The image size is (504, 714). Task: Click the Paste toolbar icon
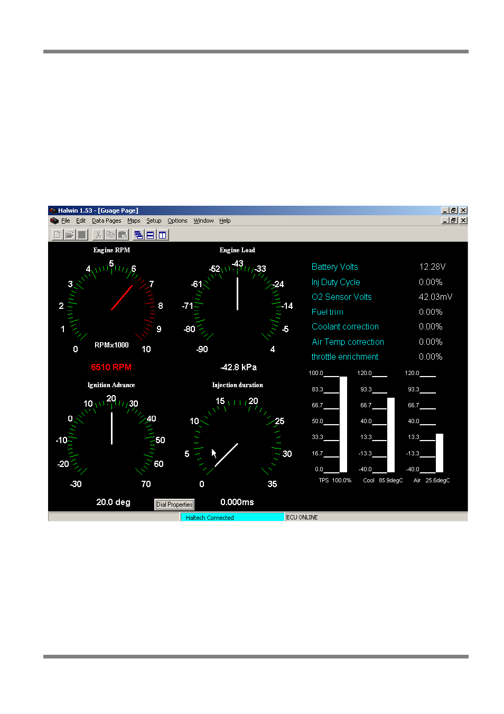point(123,235)
